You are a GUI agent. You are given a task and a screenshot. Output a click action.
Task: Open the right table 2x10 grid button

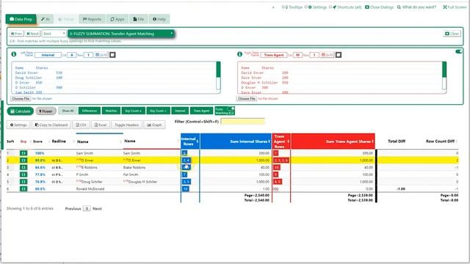point(327,55)
